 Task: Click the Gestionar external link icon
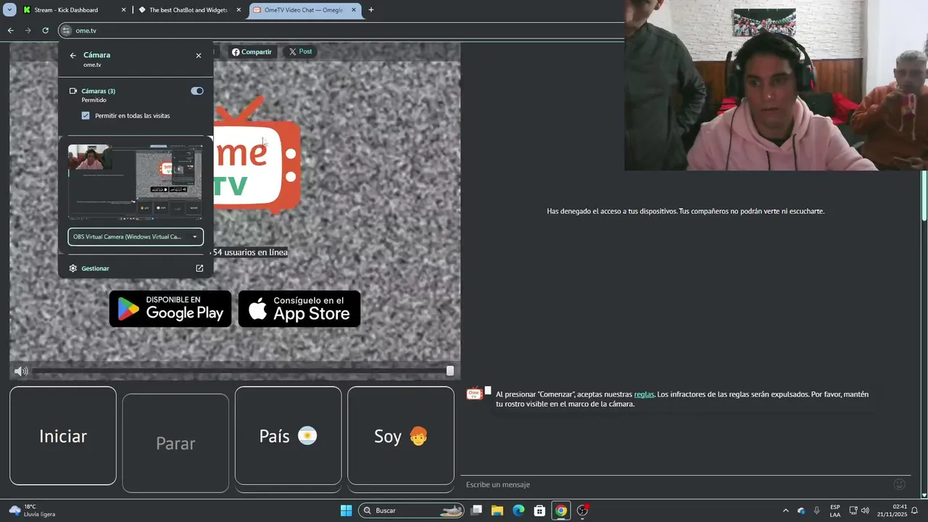[x=199, y=268]
